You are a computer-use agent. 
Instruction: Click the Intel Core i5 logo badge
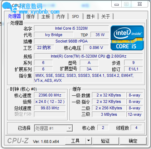pos(127,38)
